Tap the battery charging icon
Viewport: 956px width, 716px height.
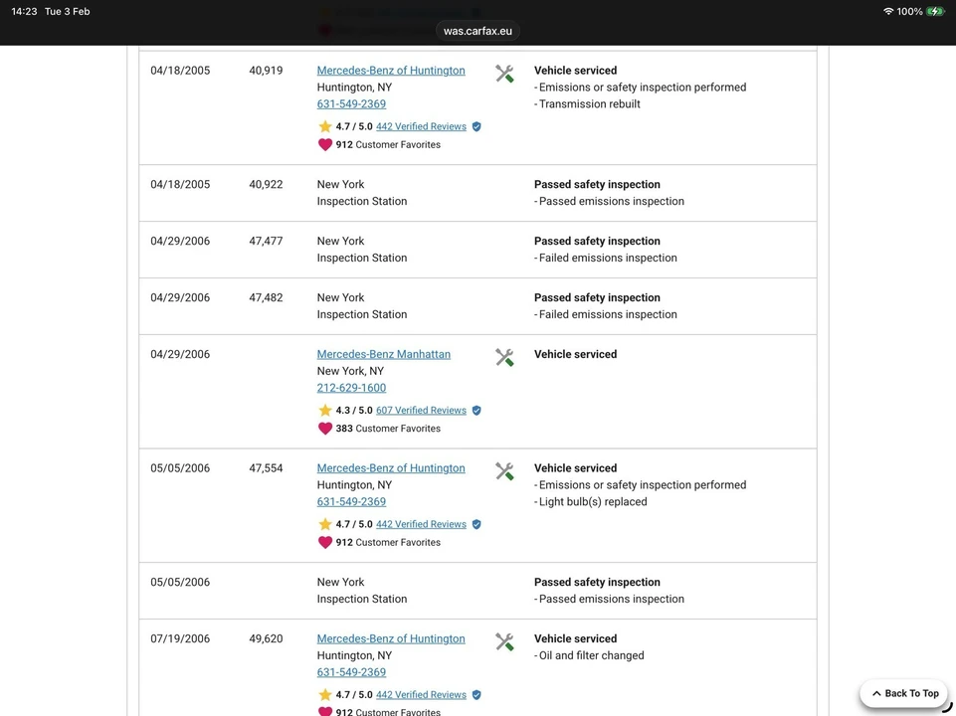[935, 12]
